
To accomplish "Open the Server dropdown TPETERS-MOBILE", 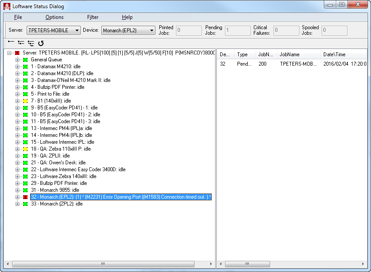I will 54,30.
